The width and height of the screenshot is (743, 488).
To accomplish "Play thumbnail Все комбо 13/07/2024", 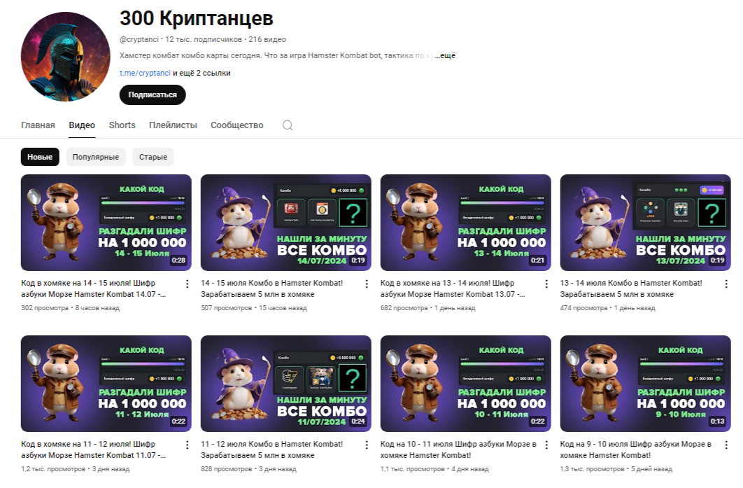I will coord(645,223).
